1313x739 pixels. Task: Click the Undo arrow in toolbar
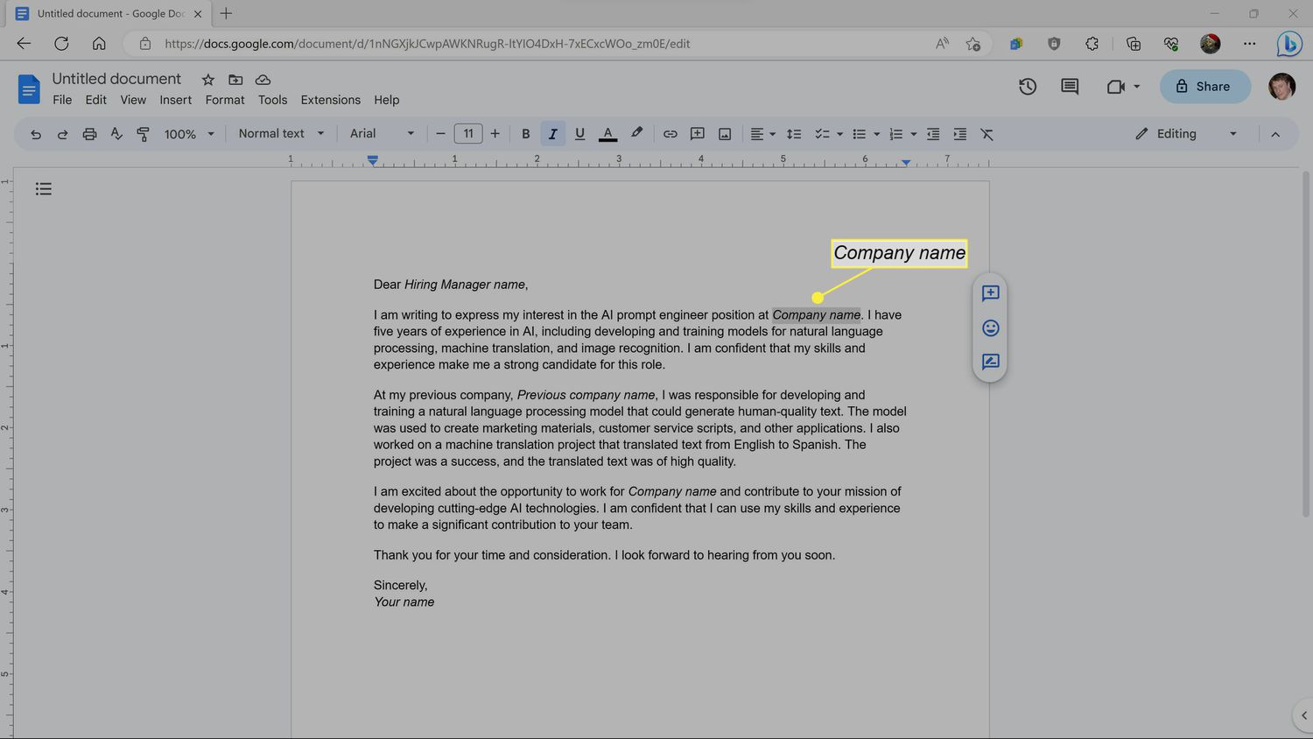[x=36, y=134]
